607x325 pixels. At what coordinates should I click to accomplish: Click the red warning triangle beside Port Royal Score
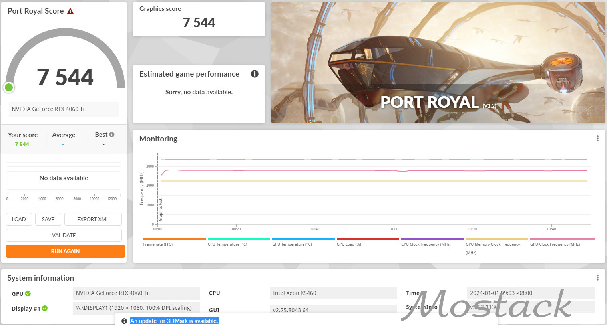click(70, 11)
